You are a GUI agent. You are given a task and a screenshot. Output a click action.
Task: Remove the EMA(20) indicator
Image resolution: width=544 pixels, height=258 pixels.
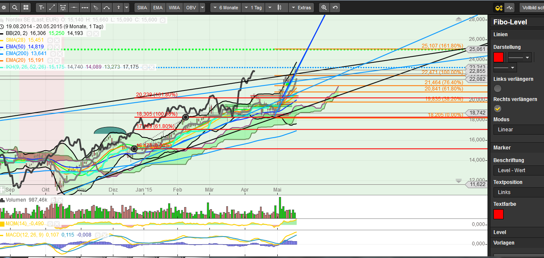click(57, 60)
